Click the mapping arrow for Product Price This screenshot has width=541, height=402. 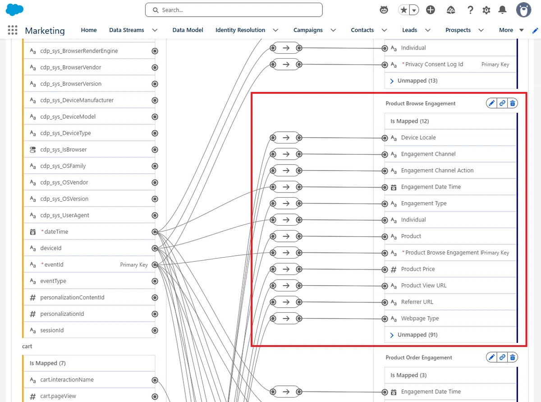tap(286, 269)
